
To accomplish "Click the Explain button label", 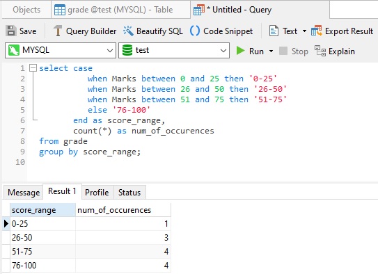I will (342, 51).
